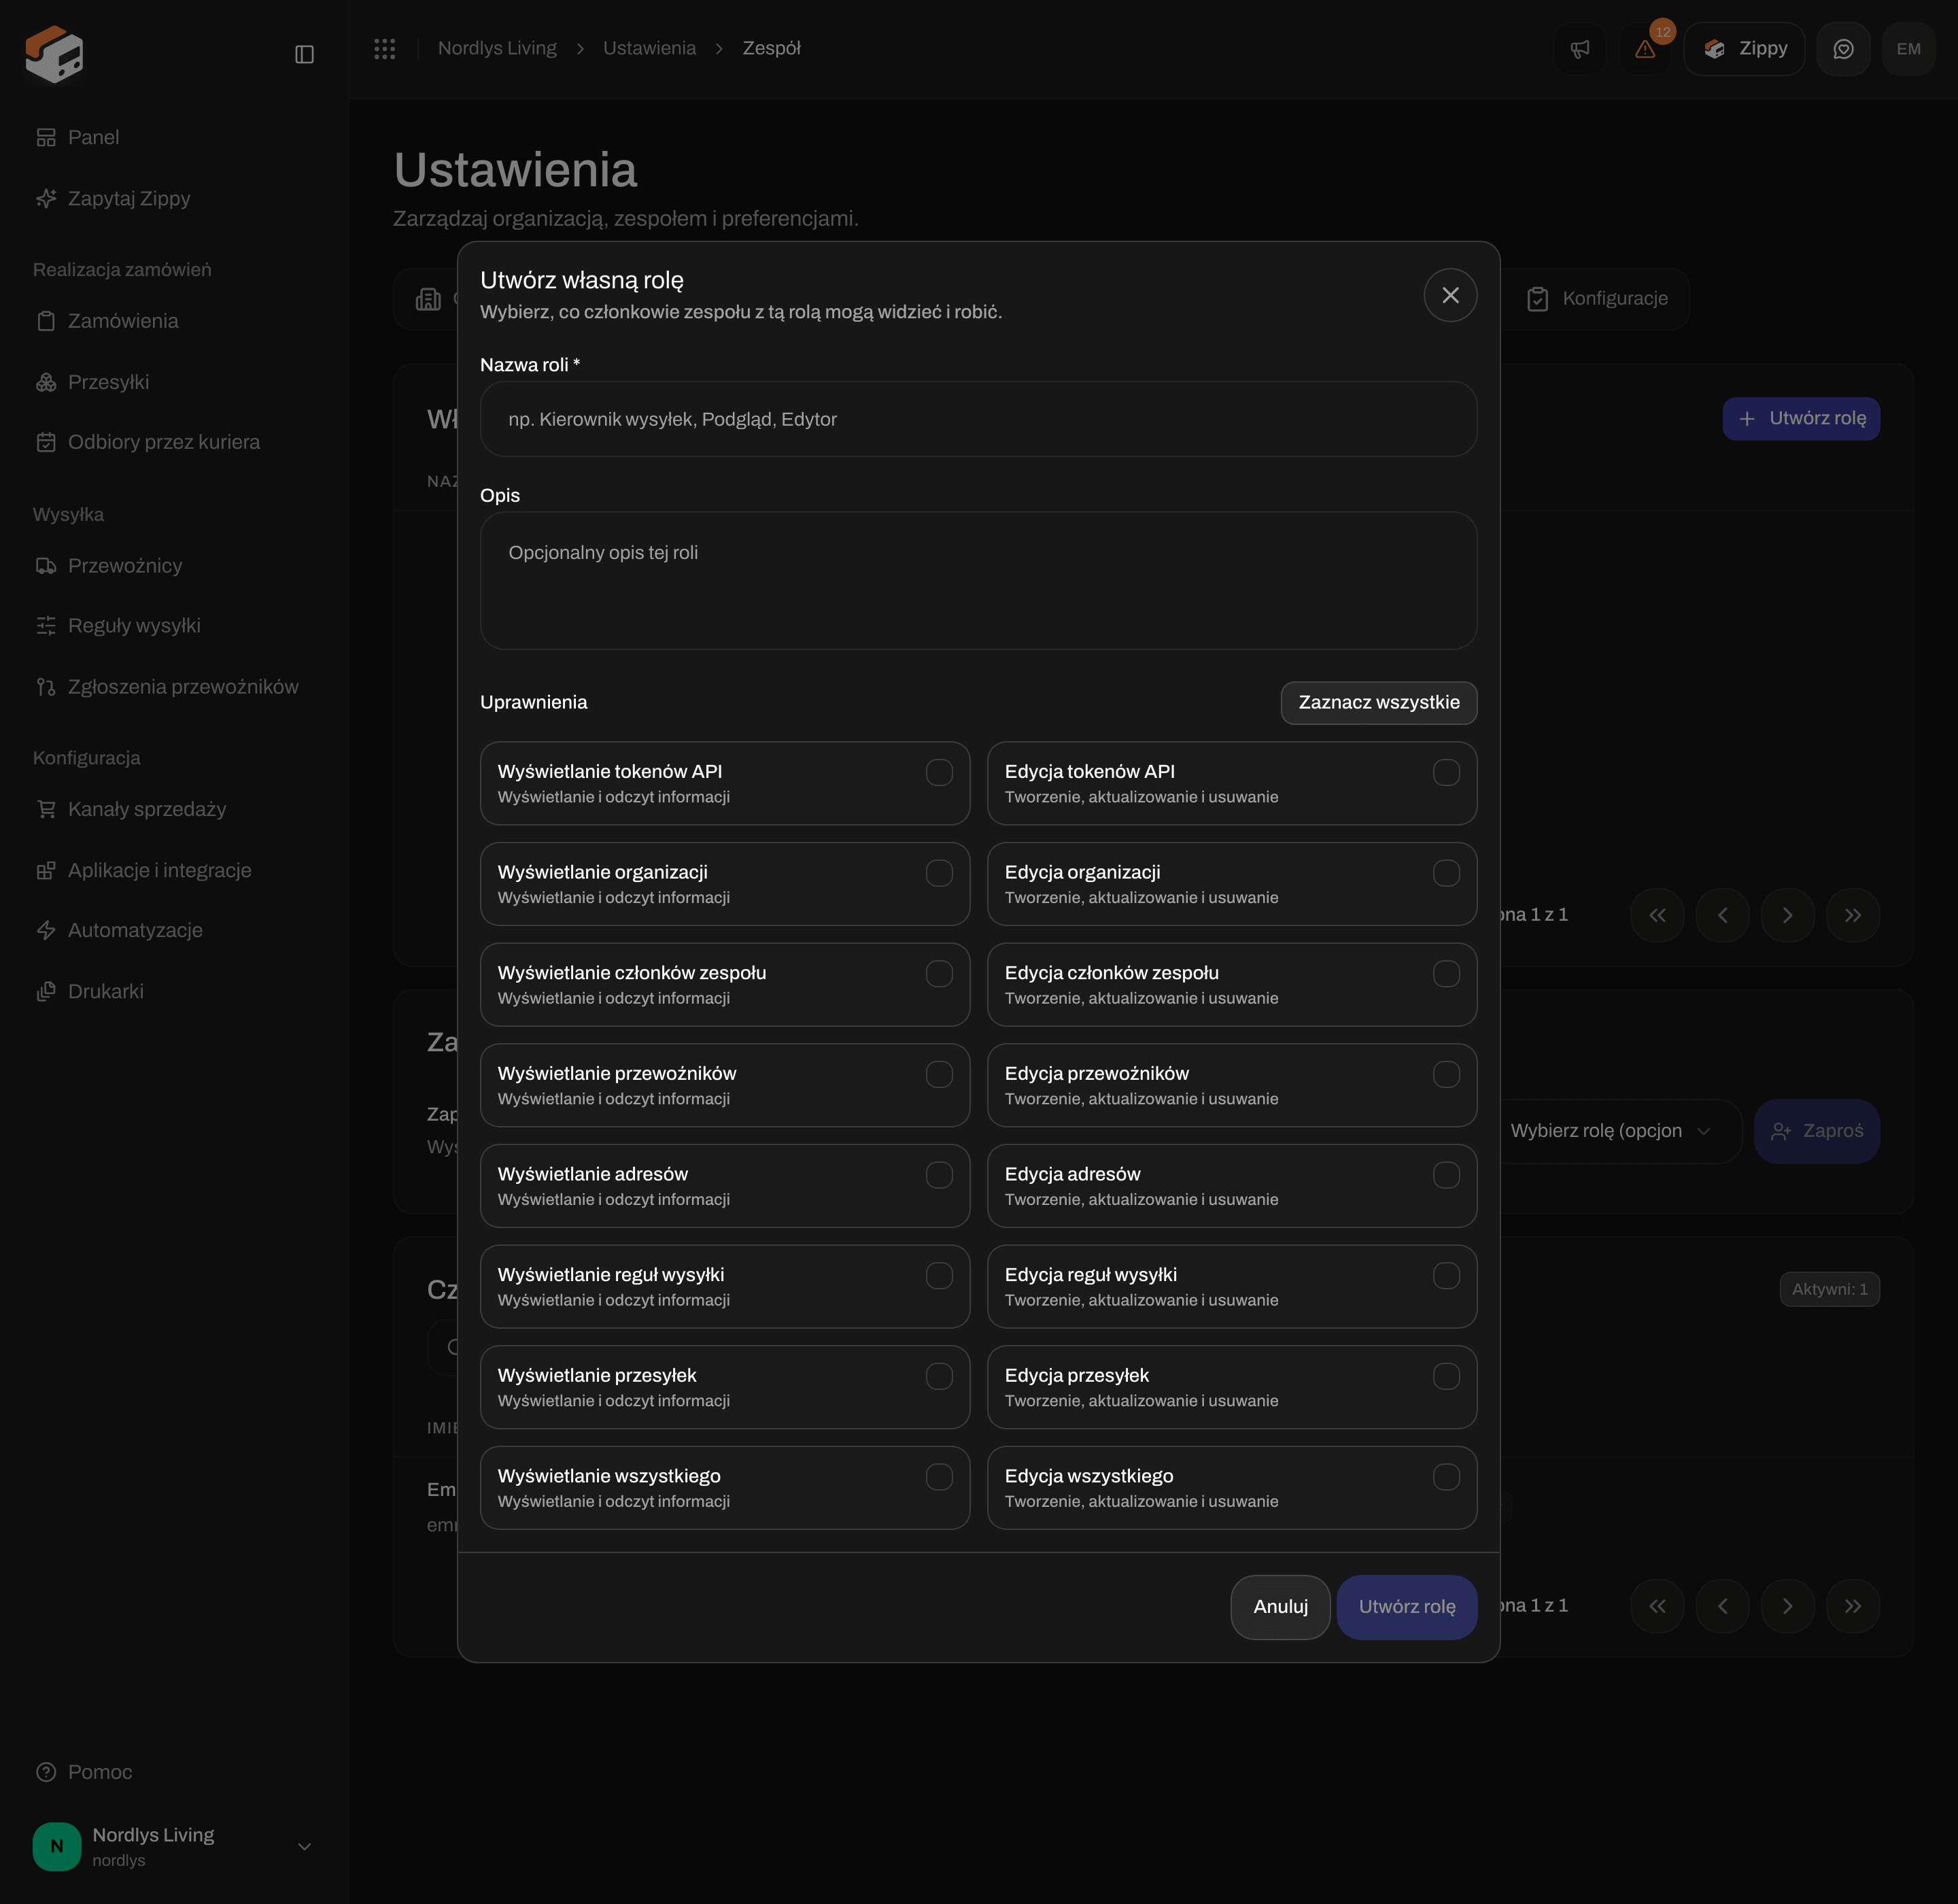Enable Edycja organizacji permission
The image size is (1958, 1904).
coord(1446,873)
